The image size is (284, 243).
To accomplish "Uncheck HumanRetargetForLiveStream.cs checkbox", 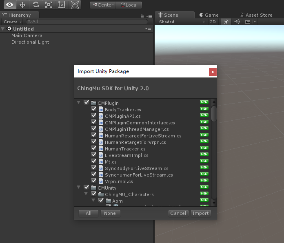I will pos(93,135).
